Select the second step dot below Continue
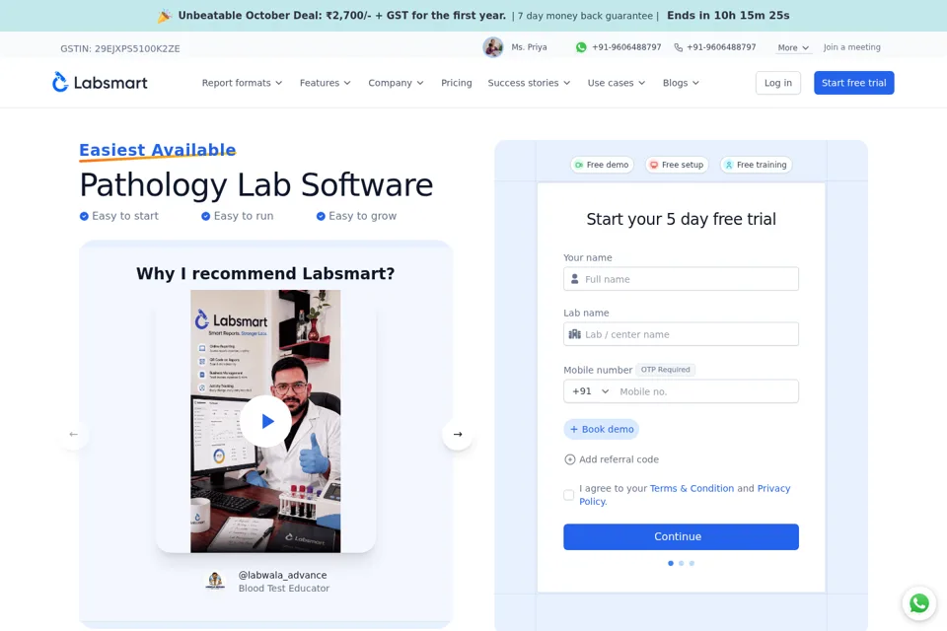Image resolution: width=947 pixels, height=631 pixels. 682,563
